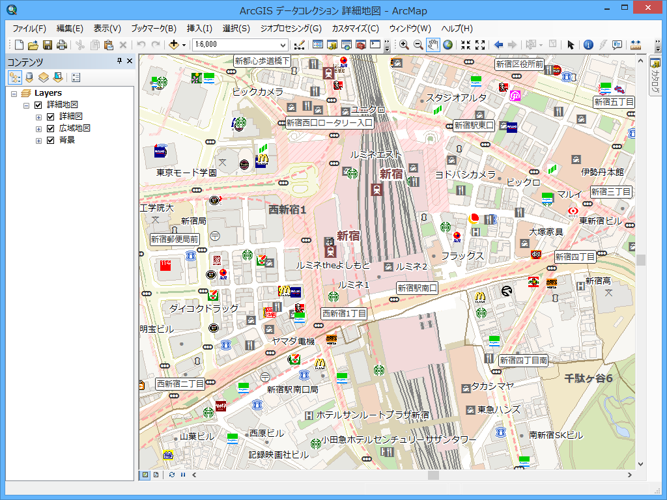
Task: Click the map's vertical scrollbar thumb
Action: [x=641, y=260]
